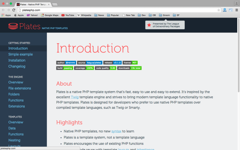Click the Plates site title
The width and height of the screenshot is (240, 150).
[30, 26]
